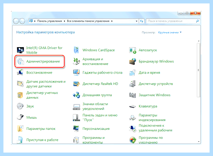The height and width of the screenshot is (156, 213).
Task: Open the Защитник Windows link text
Action: tap(155, 95)
